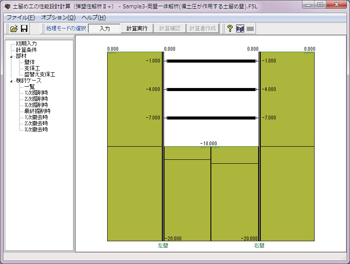Click the strut at -7.000 level
350x264 pixels.
211,118
